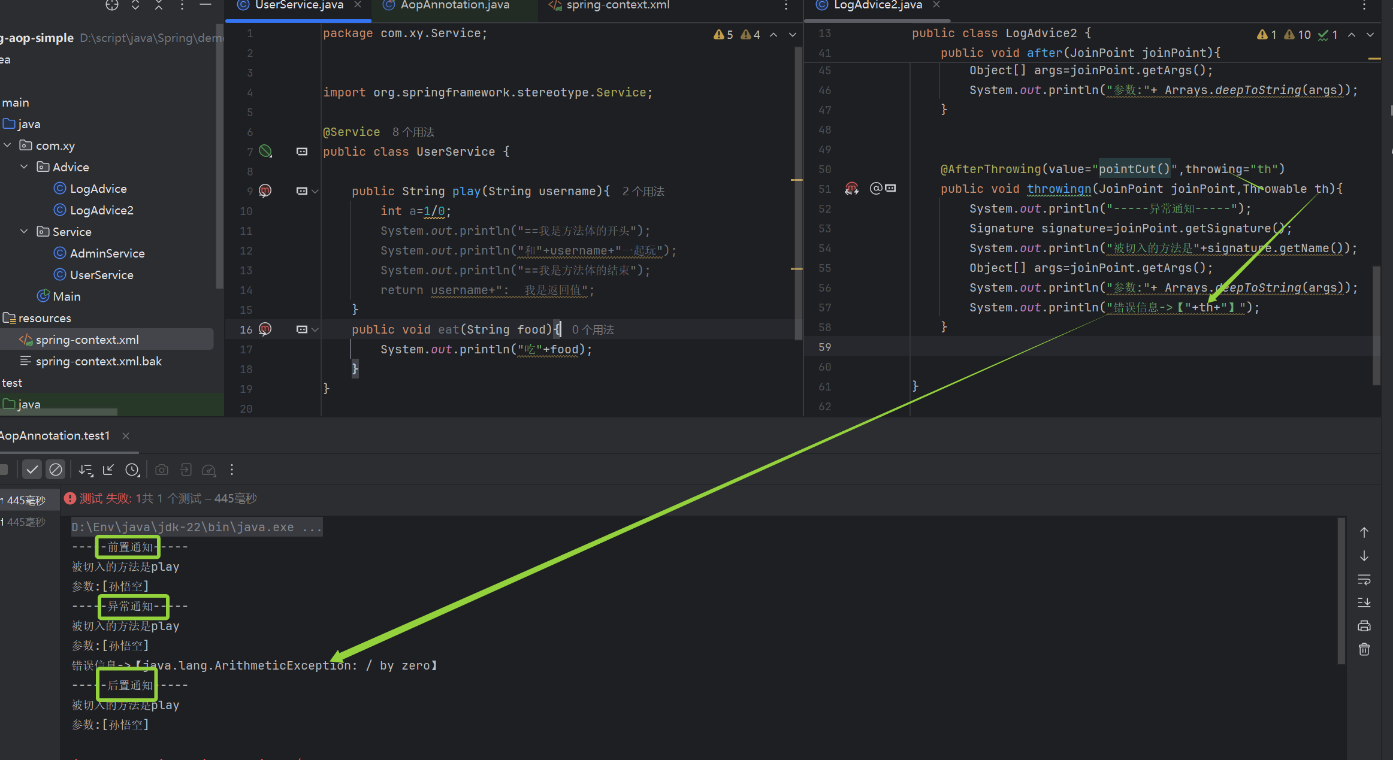The image size is (1393, 760).
Task: Close the AopAnnotation.test1 run tab
Action: [126, 436]
